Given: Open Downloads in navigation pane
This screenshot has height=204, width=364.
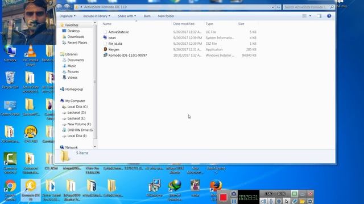Looking at the screenshot, I should click(76, 36).
